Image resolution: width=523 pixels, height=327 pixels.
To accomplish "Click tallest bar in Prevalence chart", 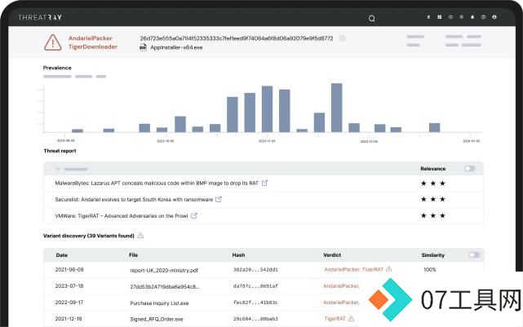I will [x=336, y=108].
